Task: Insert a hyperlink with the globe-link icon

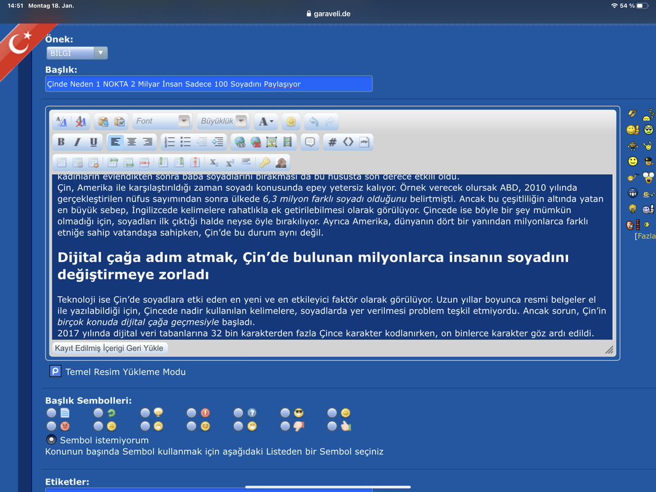Action: click(x=240, y=142)
